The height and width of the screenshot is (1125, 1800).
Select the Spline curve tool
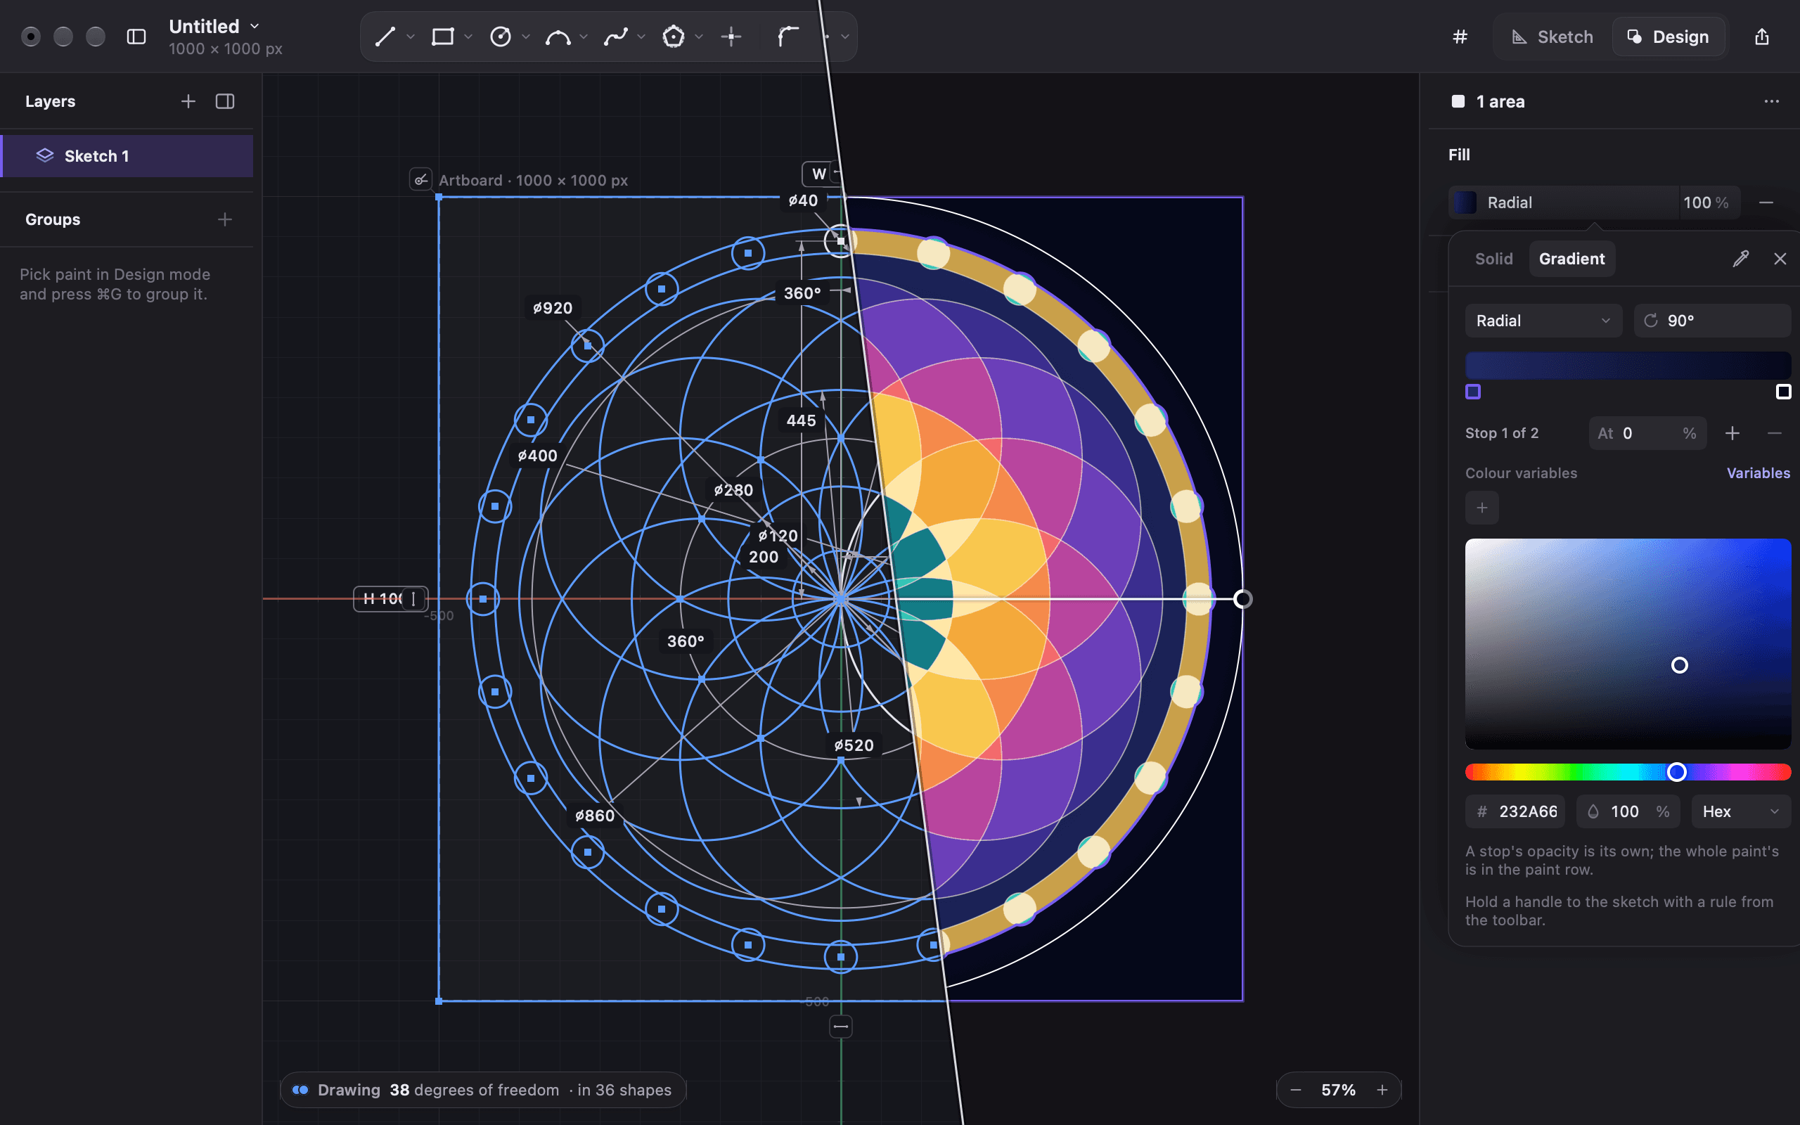(x=616, y=37)
